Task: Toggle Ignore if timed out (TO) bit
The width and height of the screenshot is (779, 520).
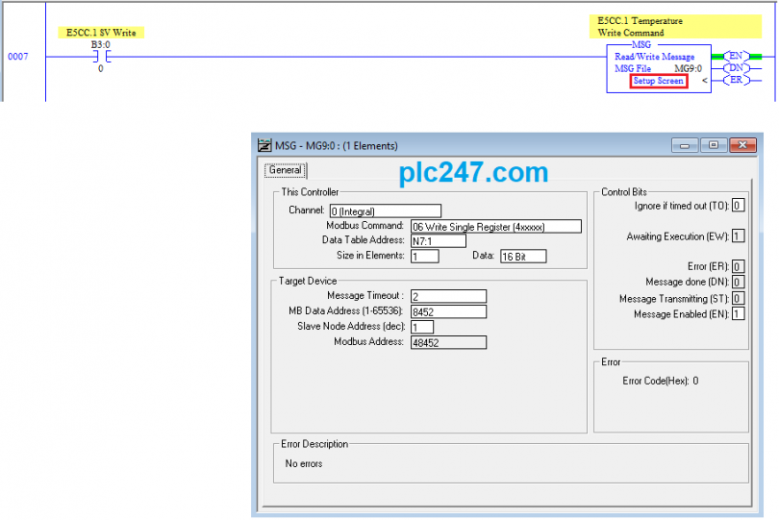Action: (739, 206)
